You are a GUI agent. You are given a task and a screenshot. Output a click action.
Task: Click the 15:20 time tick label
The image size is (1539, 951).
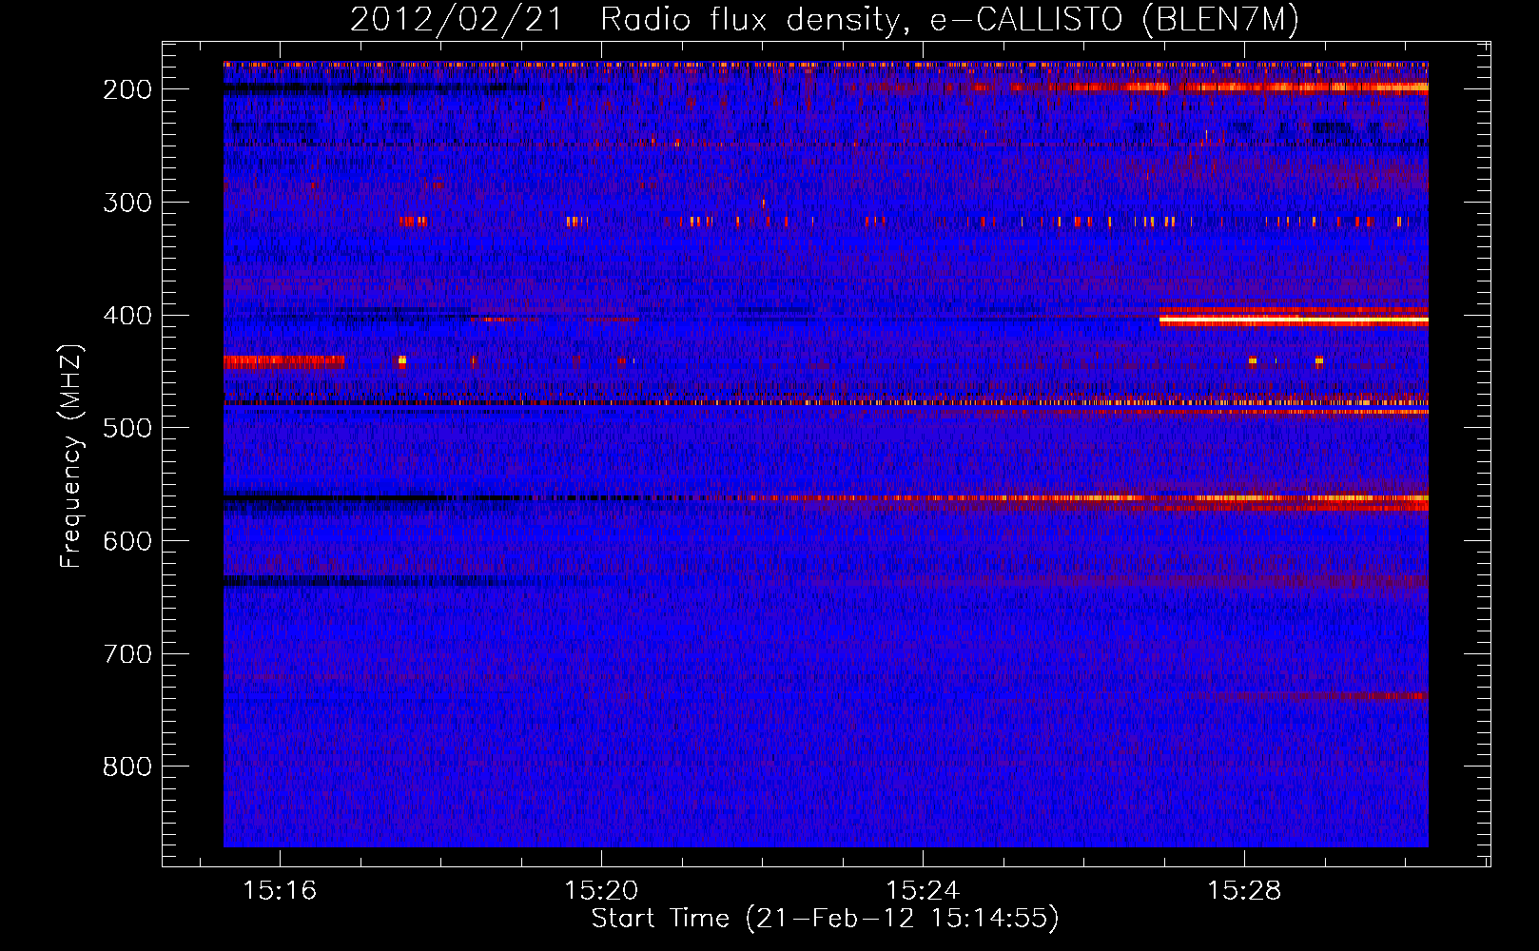tap(601, 891)
